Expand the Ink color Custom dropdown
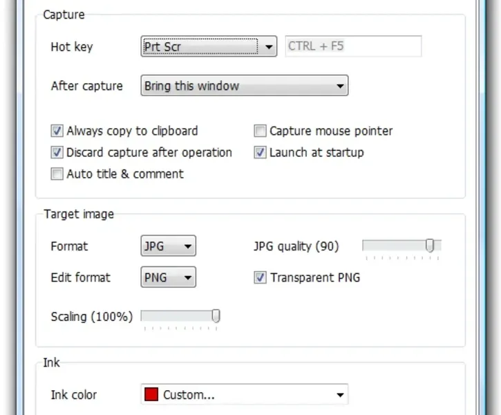This screenshot has height=415, width=501. pos(244,395)
